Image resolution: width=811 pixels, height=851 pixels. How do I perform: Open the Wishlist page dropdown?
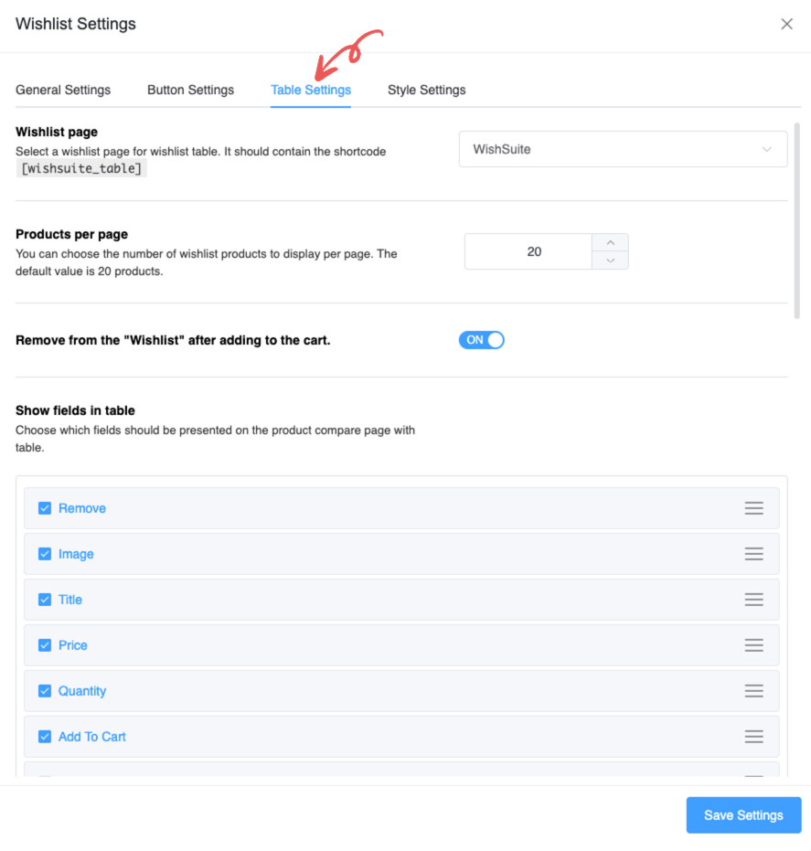coord(623,148)
